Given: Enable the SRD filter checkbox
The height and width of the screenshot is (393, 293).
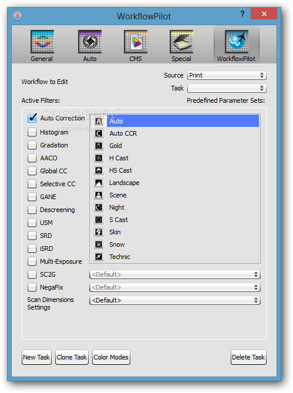Looking at the screenshot, I should [32, 236].
